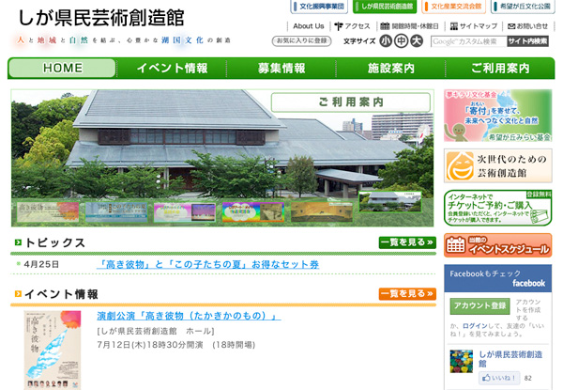The height and width of the screenshot is (390, 563).
Task: Click the Google custom search field
Action: pos(466,41)
